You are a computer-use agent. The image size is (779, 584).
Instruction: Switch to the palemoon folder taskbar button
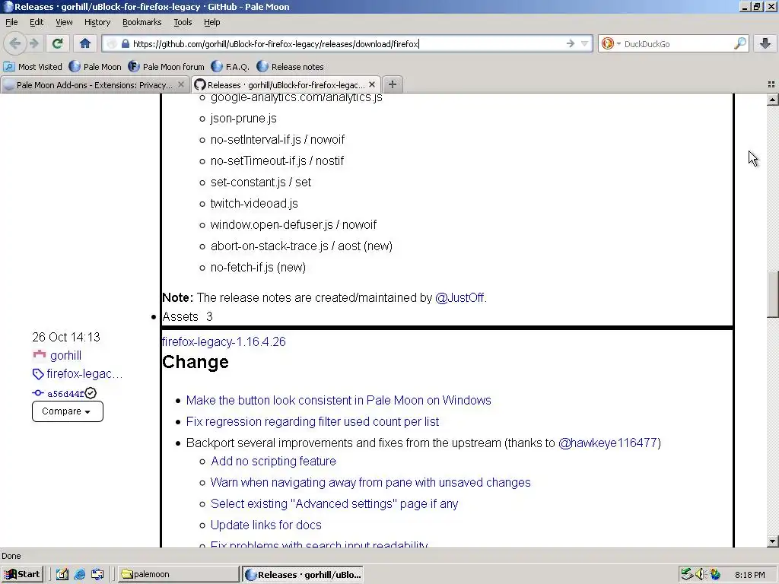[177, 574]
